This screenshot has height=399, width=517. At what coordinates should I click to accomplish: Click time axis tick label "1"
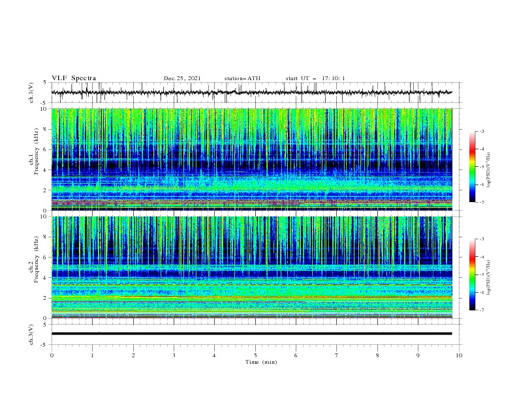(92, 355)
